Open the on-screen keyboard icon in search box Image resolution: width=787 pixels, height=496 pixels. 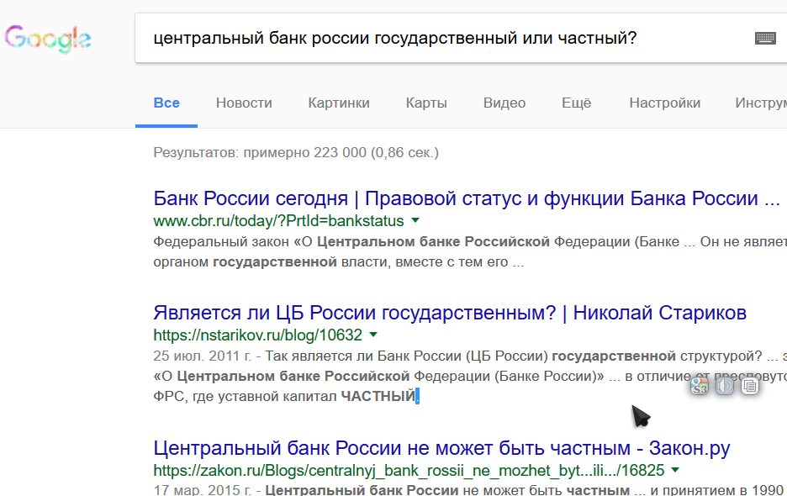coord(765,38)
